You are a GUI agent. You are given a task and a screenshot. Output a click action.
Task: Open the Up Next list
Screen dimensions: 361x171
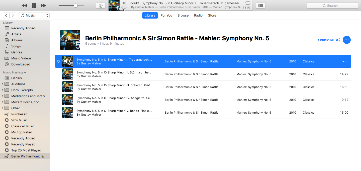260,6
